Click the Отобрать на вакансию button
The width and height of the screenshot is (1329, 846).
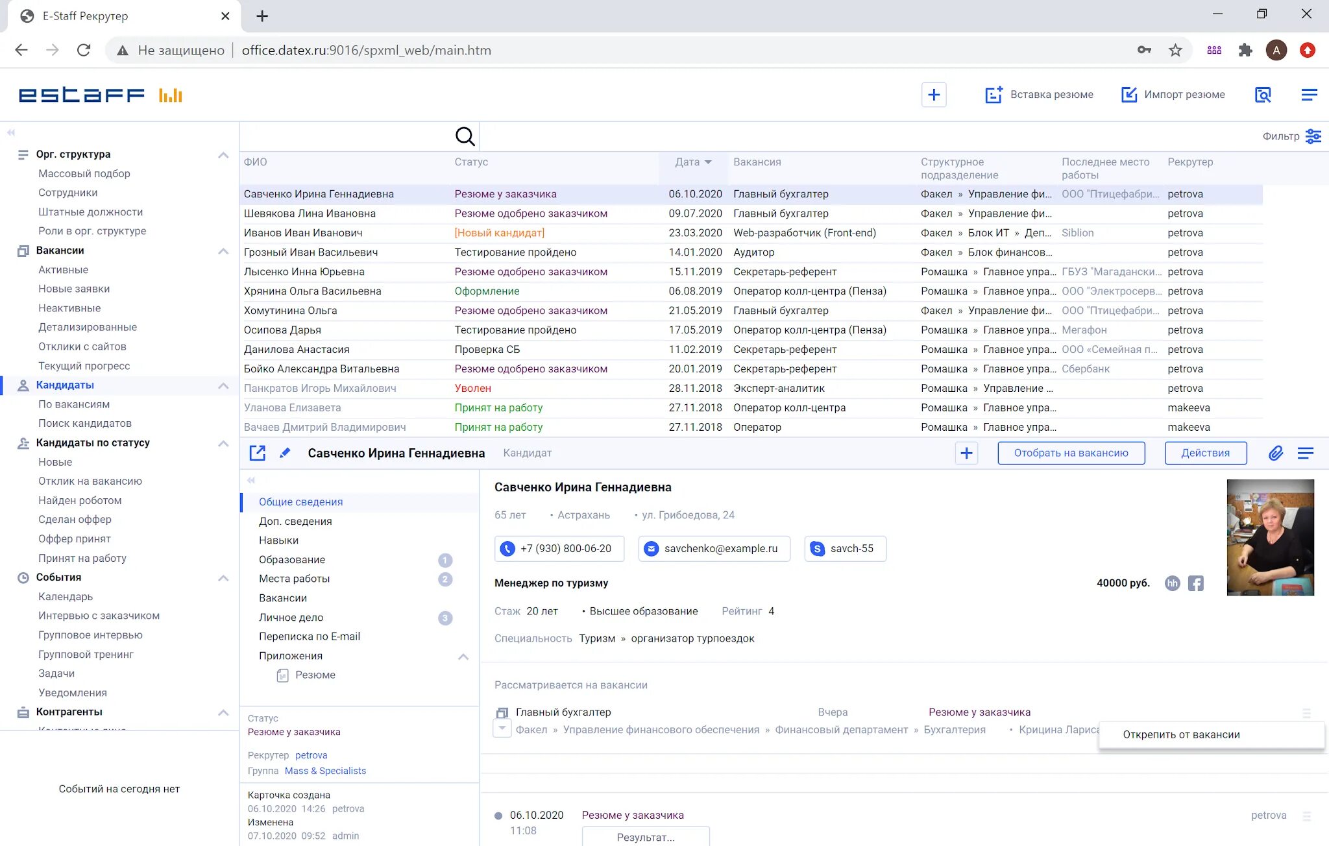[1071, 453]
